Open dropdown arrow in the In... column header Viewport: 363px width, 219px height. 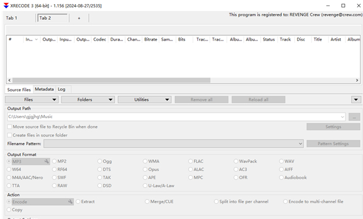36,39
